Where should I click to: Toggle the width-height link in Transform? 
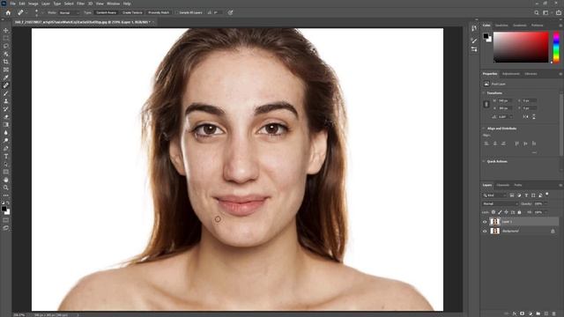486,104
